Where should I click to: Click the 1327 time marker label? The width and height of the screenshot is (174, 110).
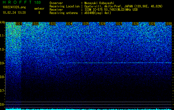click(119, 24)
